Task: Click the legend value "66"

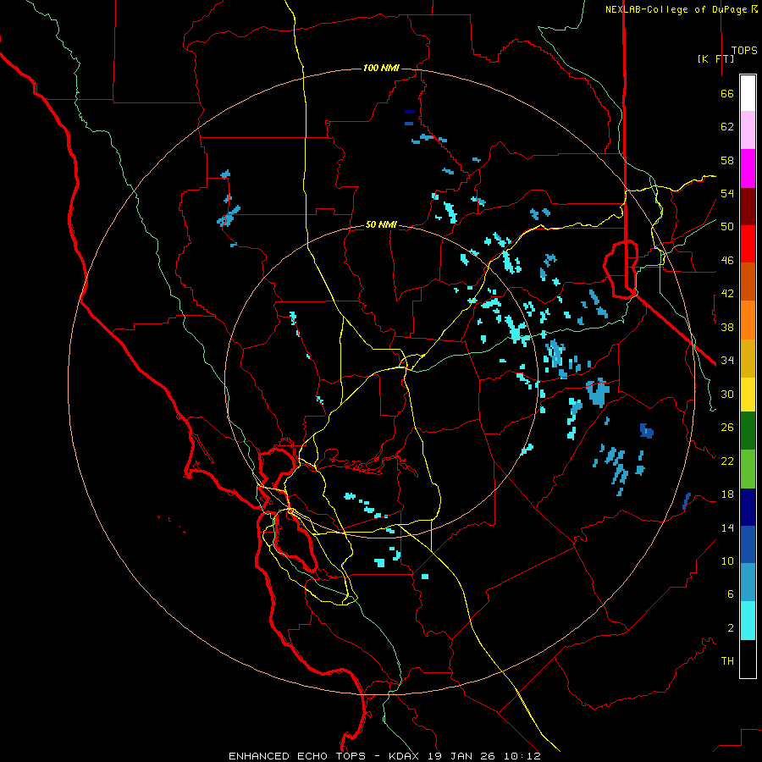Action: click(x=727, y=94)
